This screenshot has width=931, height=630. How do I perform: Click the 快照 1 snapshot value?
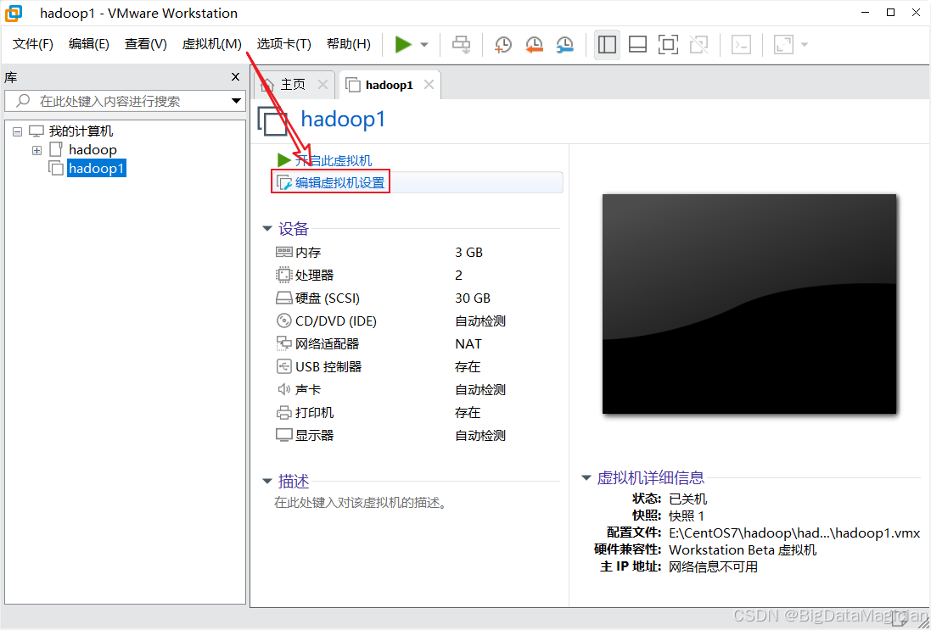point(687,516)
